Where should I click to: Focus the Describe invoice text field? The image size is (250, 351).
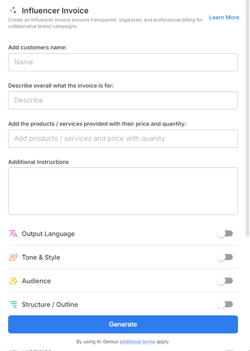[123, 100]
